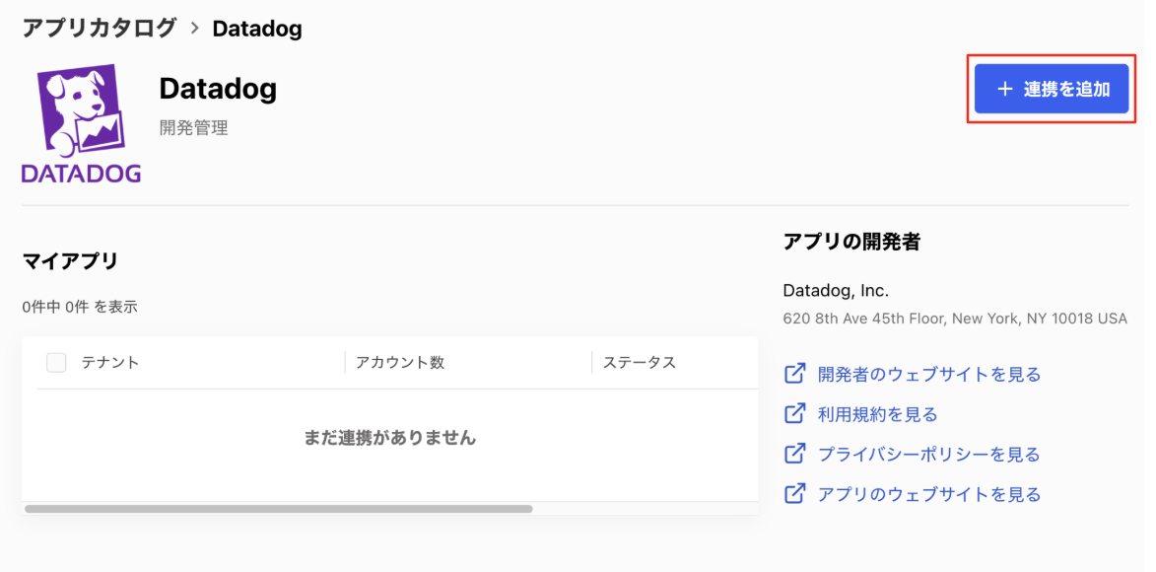Click the external-link icon beside 開発者のウェブサイトを見る
Image resolution: width=1156 pixels, height=572 pixels.
click(794, 374)
